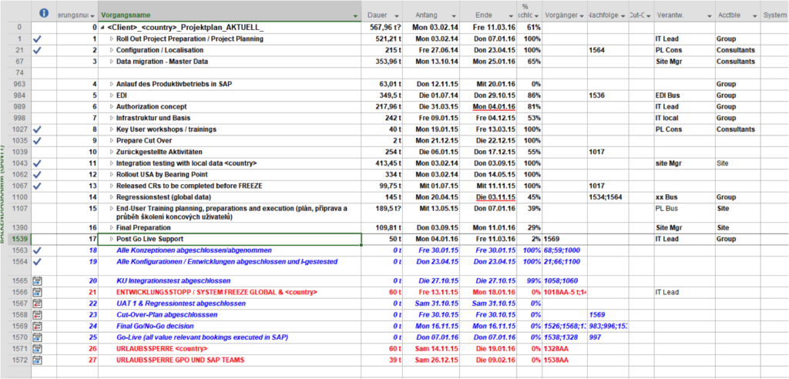Open the Ende column filter dropdown
Screen dimensions: 789x379
(x=510, y=16)
